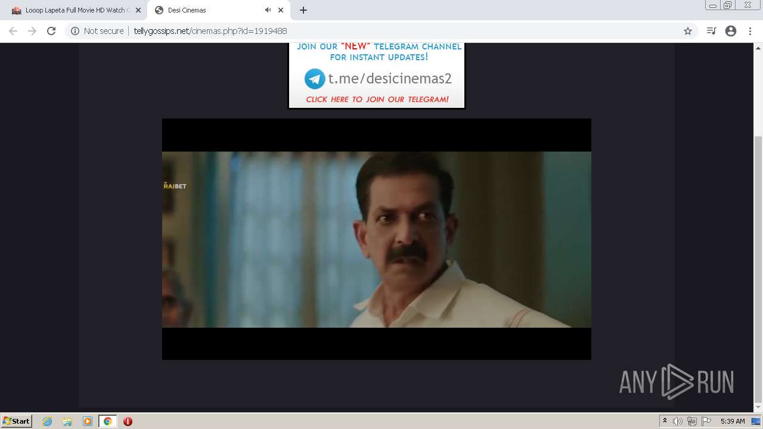Click the video player frame
This screenshot has height=429, width=763.
(377, 239)
